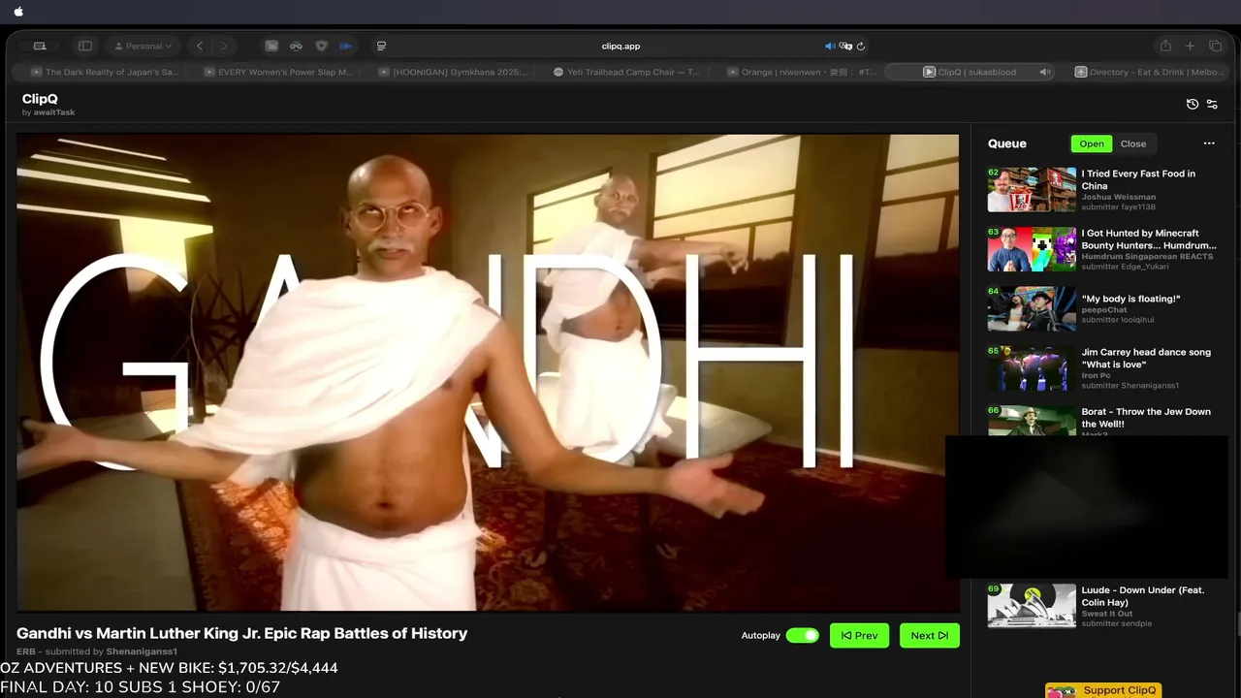Open "My body is floating!" thumbnail
The image size is (1241, 698).
1032,308
